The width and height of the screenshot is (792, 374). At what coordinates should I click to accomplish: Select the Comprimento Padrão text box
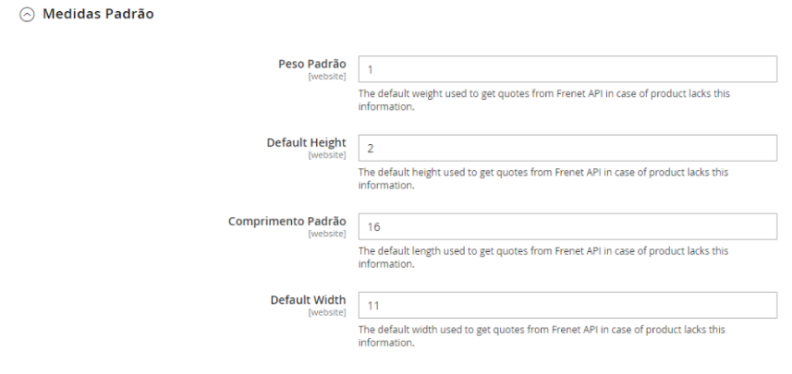[x=567, y=226]
